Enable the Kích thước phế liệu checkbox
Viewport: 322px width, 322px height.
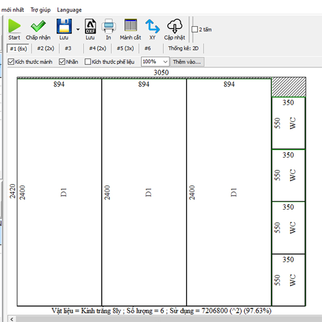(88, 62)
